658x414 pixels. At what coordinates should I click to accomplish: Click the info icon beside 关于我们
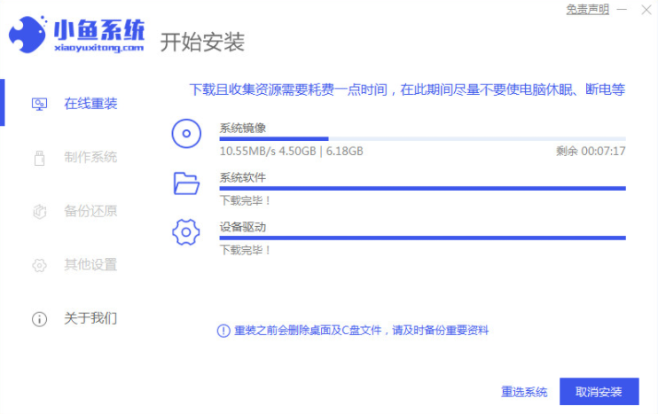pos(39,318)
